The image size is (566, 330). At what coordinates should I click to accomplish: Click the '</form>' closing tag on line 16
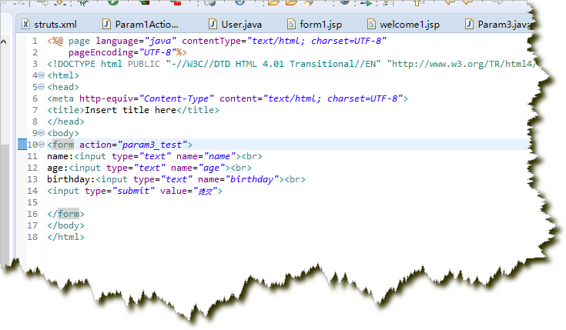coord(65,214)
